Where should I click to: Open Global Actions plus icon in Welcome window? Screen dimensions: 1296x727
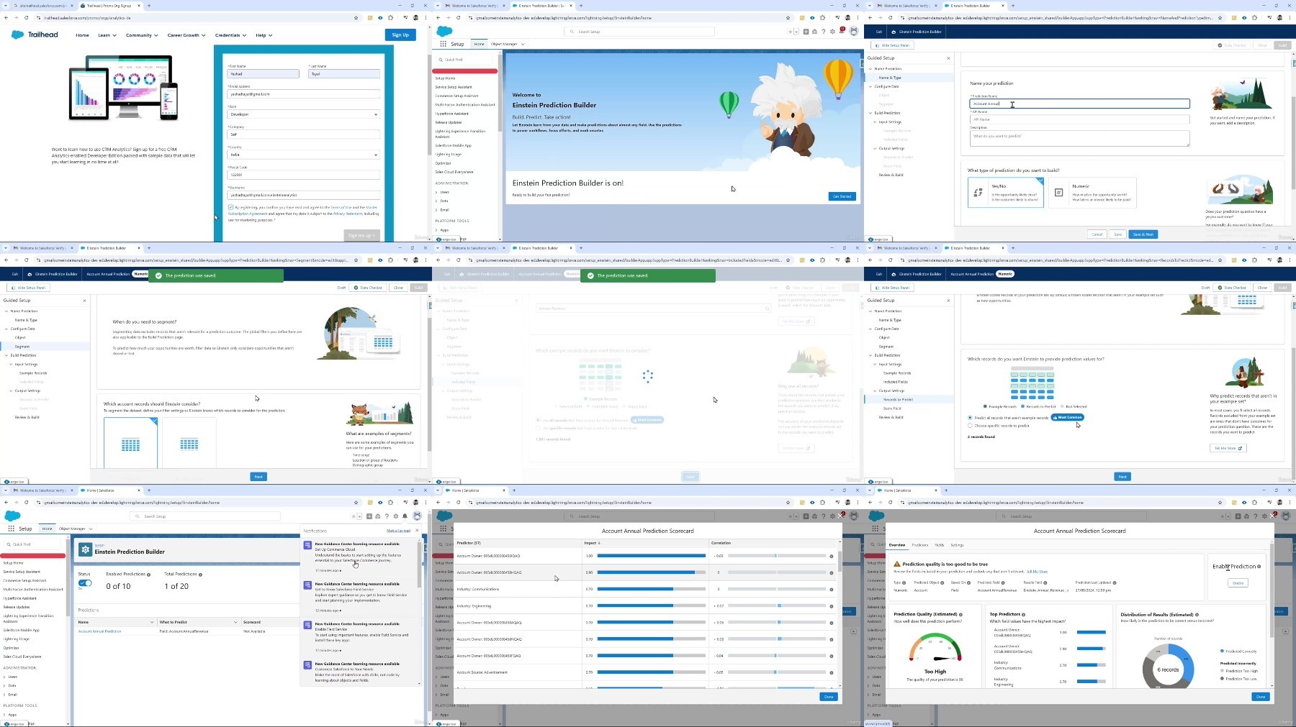tap(805, 32)
